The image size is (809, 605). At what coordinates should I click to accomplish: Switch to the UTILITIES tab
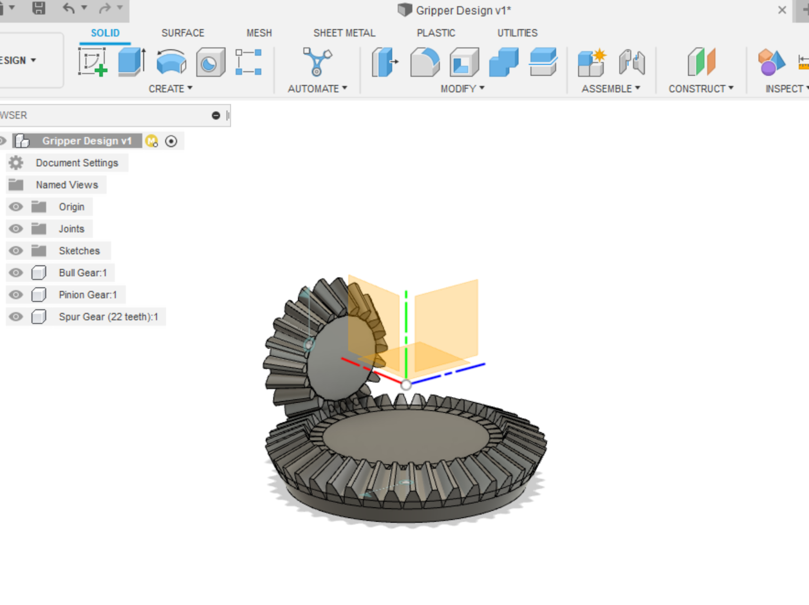tap(517, 33)
